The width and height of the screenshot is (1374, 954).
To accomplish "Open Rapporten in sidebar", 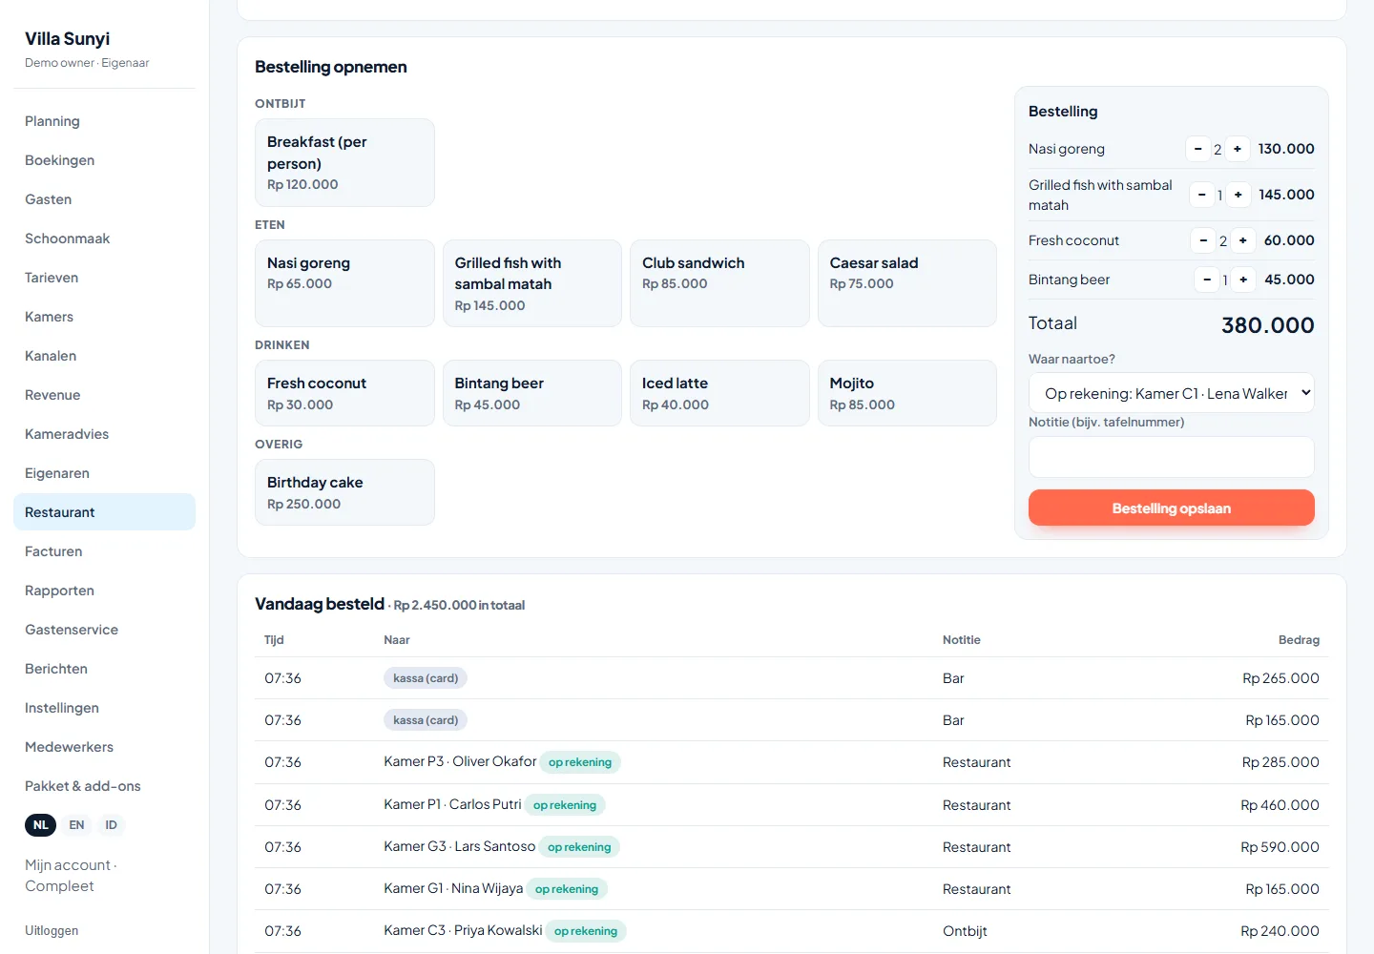I will tap(104, 591).
